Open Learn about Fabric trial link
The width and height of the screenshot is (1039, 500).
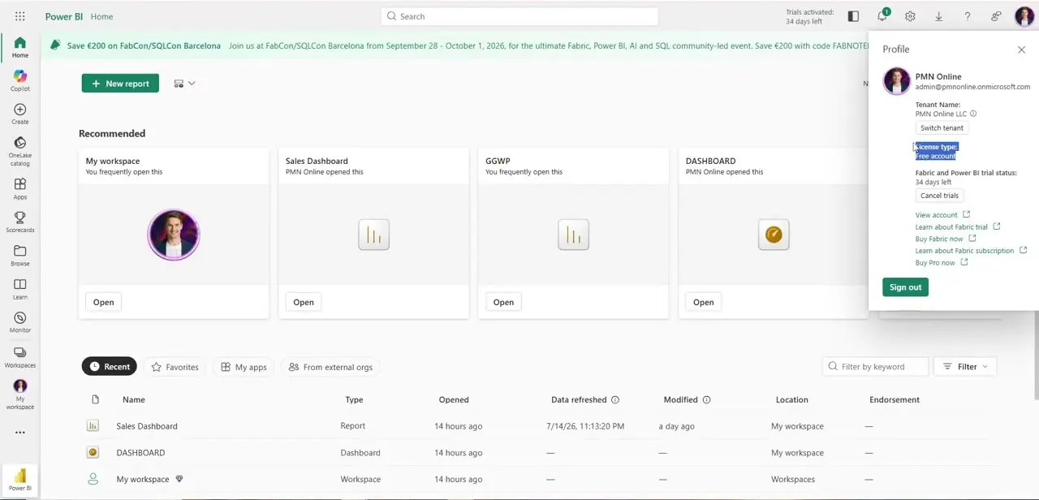pyautogui.click(x=958, y=227)
